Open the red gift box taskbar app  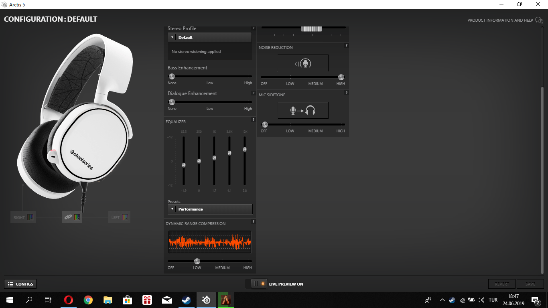(147, 300)
